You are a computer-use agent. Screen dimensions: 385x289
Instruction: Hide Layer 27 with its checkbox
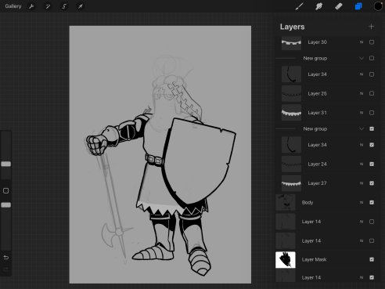pyautogui.click(x=372, y=183)
